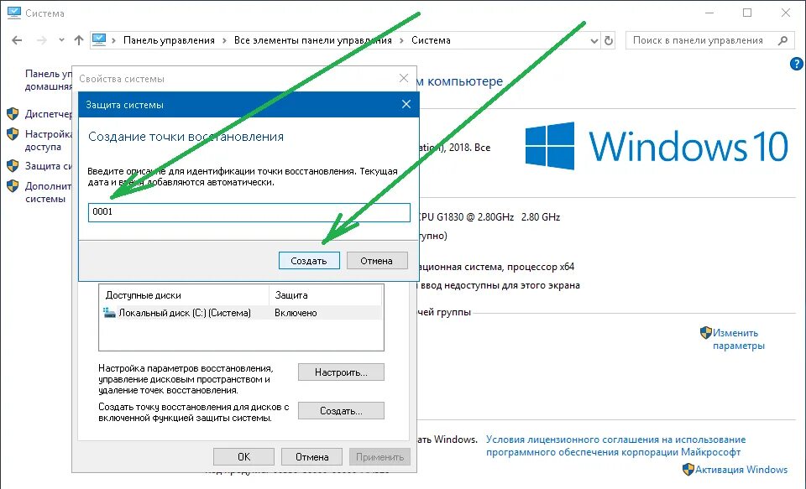The height and width of the screenshot is (489, 806).
Task: Click the shield icon beside Дополнительные параметры
Action: pyautogui.click(x=13, y=186)
